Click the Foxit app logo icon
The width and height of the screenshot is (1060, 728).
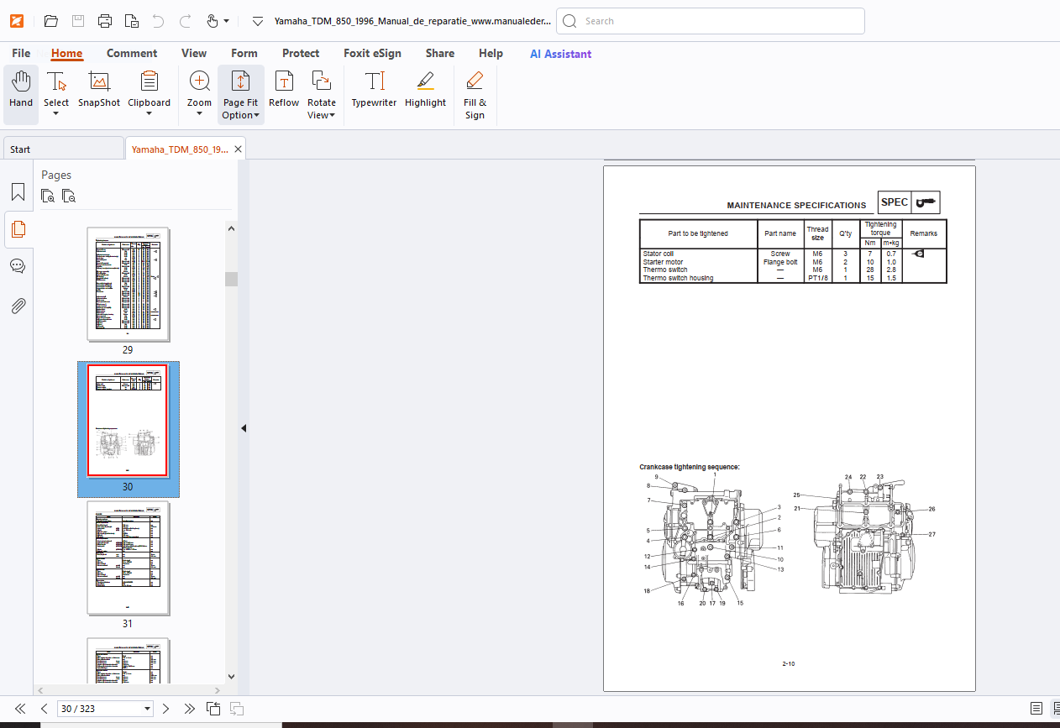(17, 21)
